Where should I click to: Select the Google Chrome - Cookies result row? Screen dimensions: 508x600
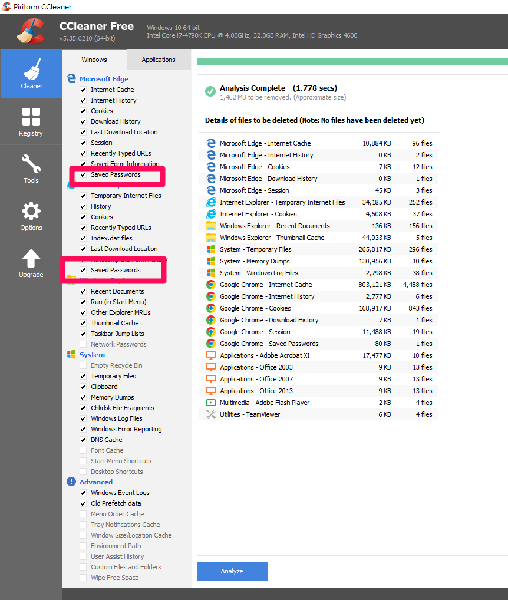tap(319, 308)
